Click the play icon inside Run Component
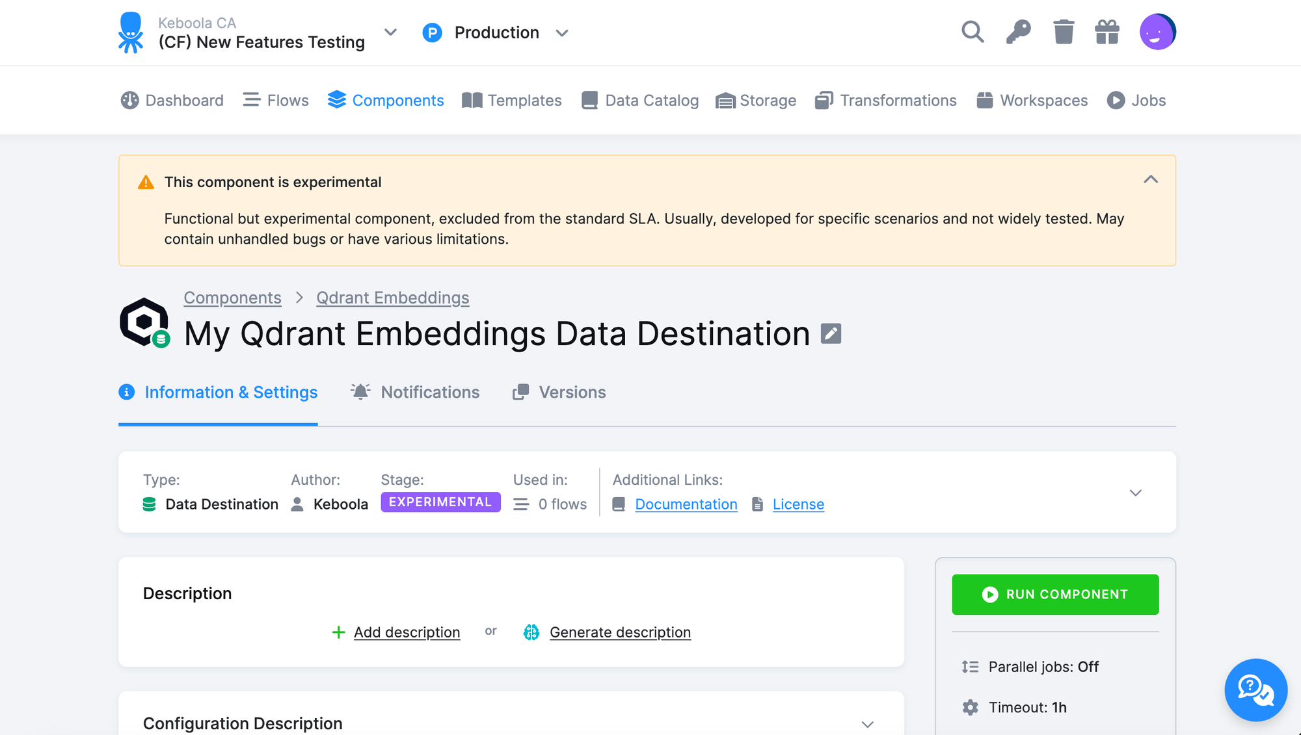Image resolution: width=1301 pixels, height=735 pixels. 990,595
